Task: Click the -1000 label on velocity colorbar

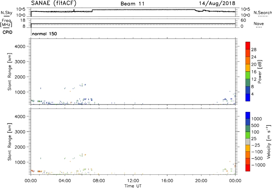Action: [258, 165]
